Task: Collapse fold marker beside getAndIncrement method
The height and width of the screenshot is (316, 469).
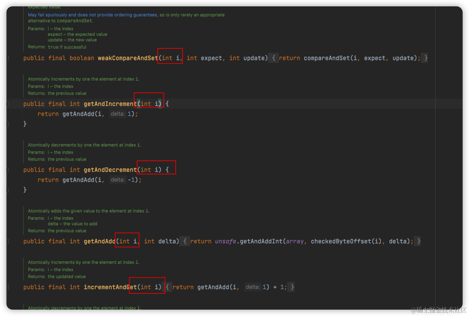Action: pos(7,104)
